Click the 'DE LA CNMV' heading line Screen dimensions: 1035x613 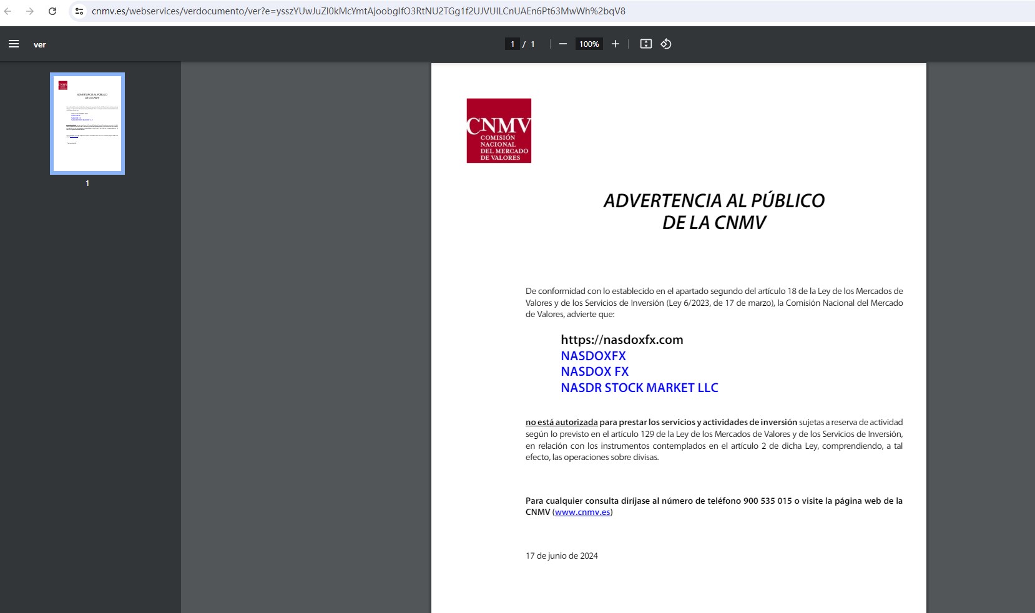tap(714, 222)
